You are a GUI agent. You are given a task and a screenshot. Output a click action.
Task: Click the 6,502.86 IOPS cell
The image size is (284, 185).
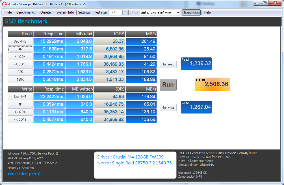point(110,49)
